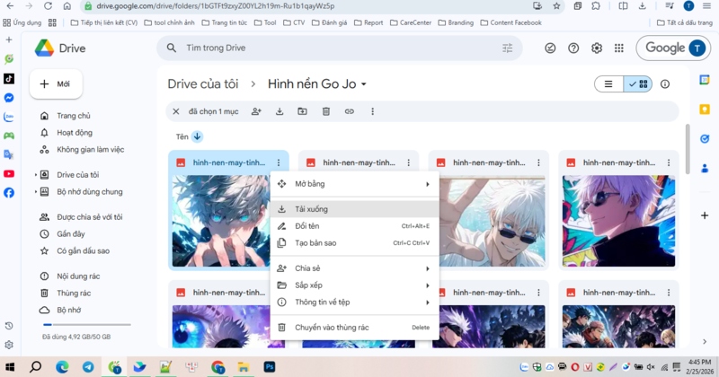The width and height of the screenshot is (719, 377).
Task: Click the share icon in selection toolbar
Action: click(256, 111)
